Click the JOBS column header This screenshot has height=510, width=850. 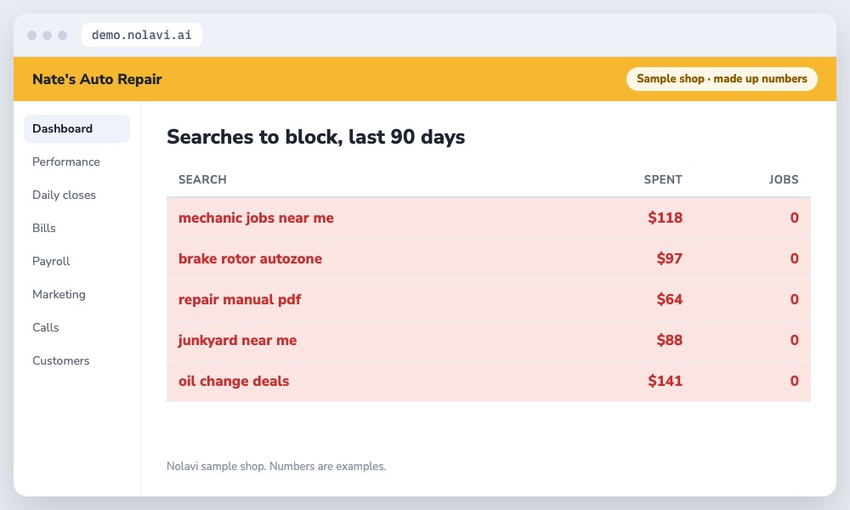tap(784, 179)
